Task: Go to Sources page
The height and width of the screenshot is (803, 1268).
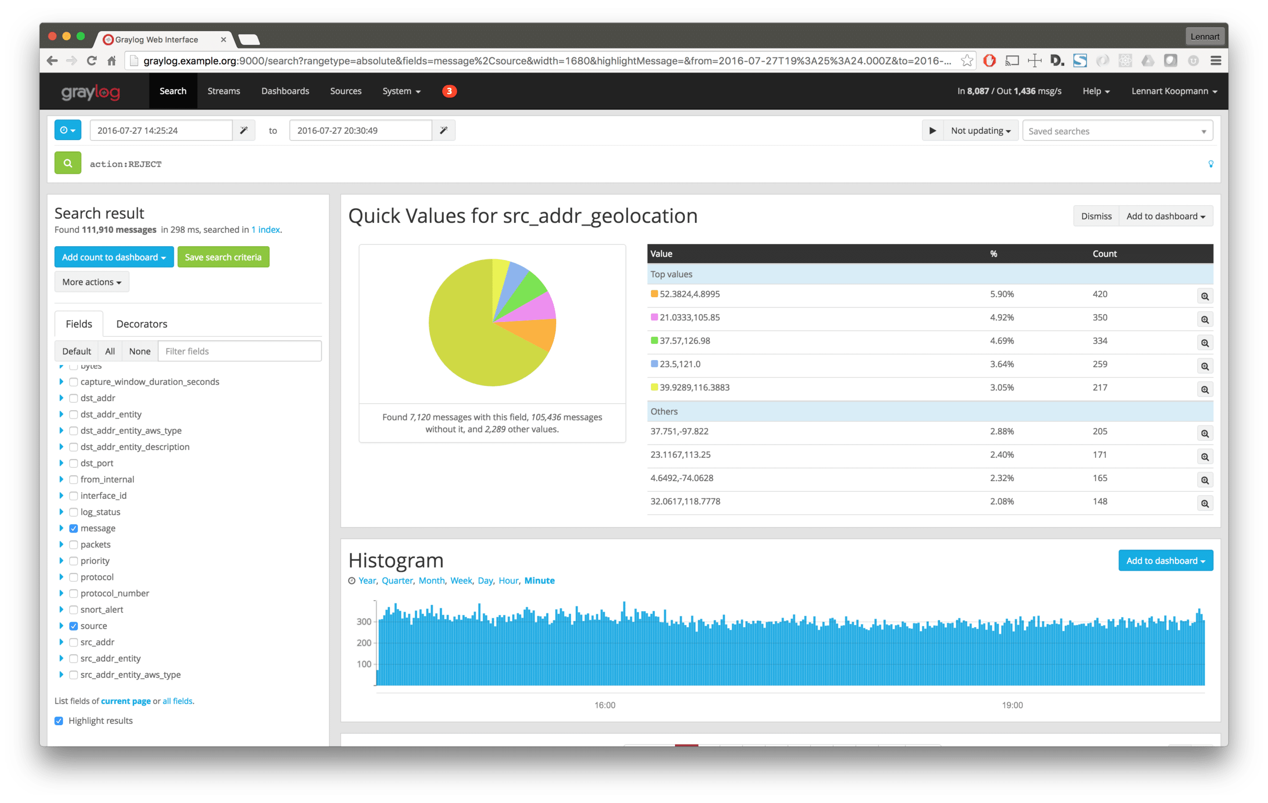Action: click(345, 91)
